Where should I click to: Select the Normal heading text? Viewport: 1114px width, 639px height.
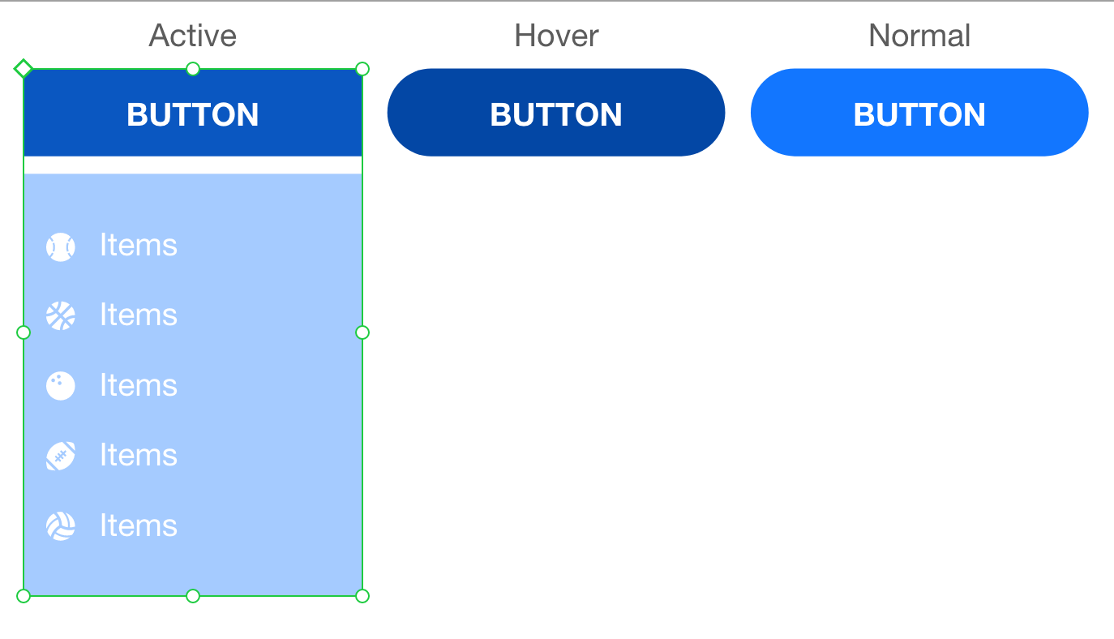pos(919,36)
